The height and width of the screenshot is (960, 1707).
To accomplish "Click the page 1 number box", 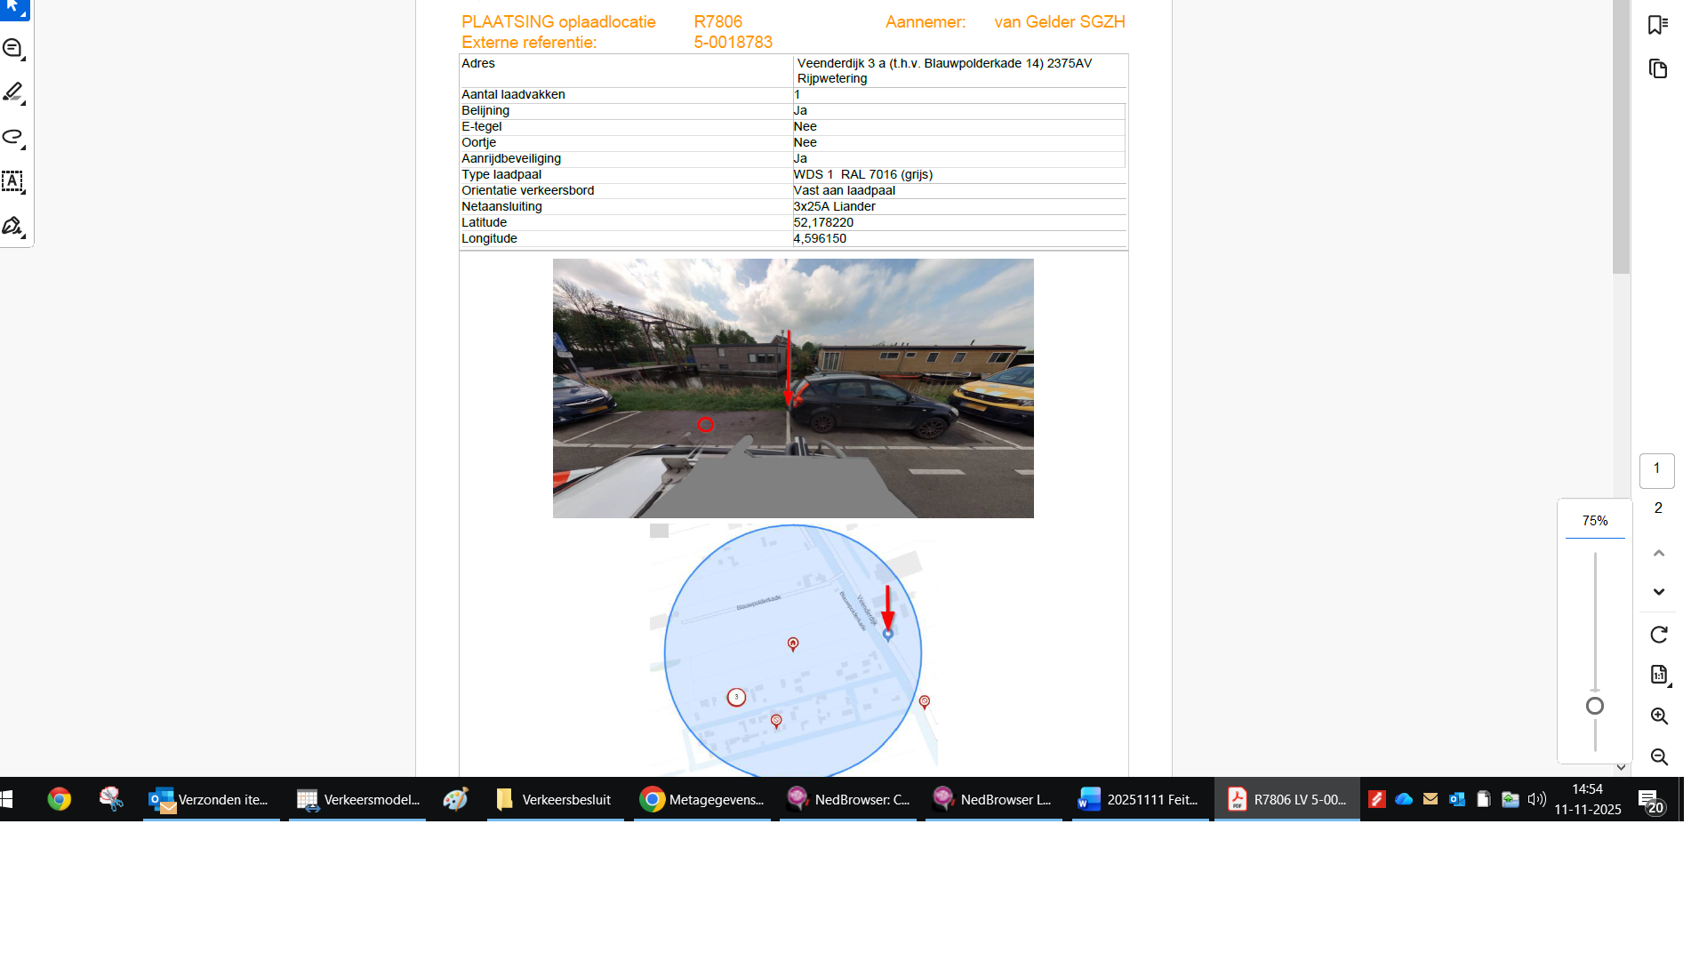I will tap(1656, 469).
